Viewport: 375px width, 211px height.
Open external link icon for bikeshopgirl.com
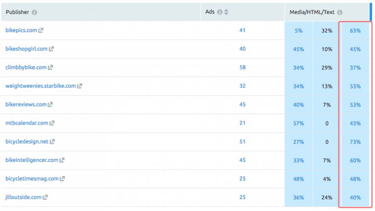(51, 49)
